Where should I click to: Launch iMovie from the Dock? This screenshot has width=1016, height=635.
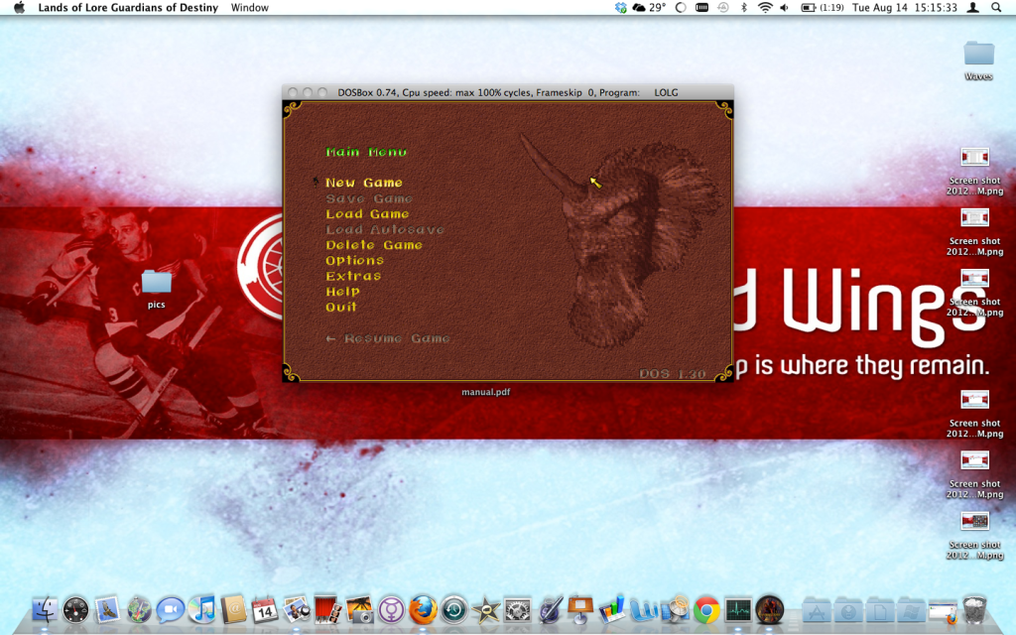(485, 610)
